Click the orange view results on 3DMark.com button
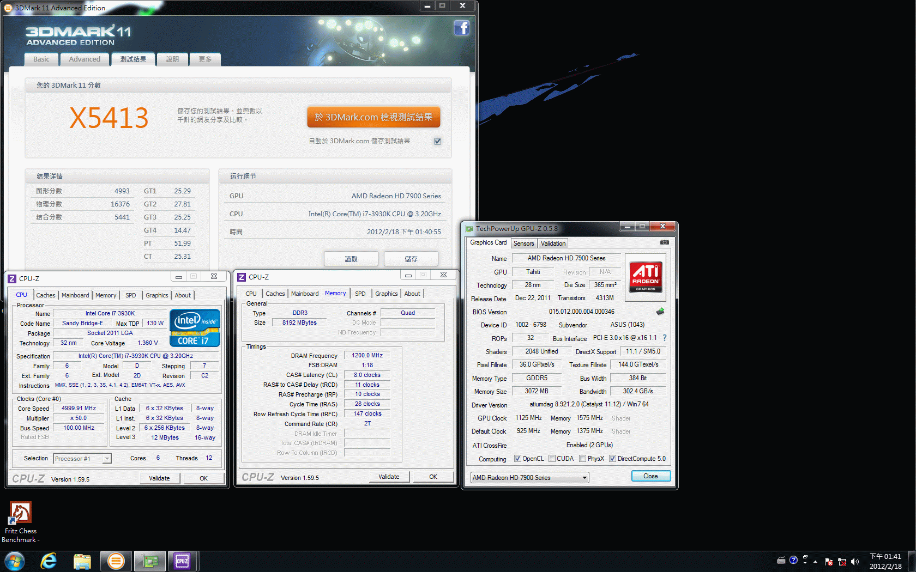Image resolution: width=916 pixels, height=572 pixels. [x=373, y=117]
